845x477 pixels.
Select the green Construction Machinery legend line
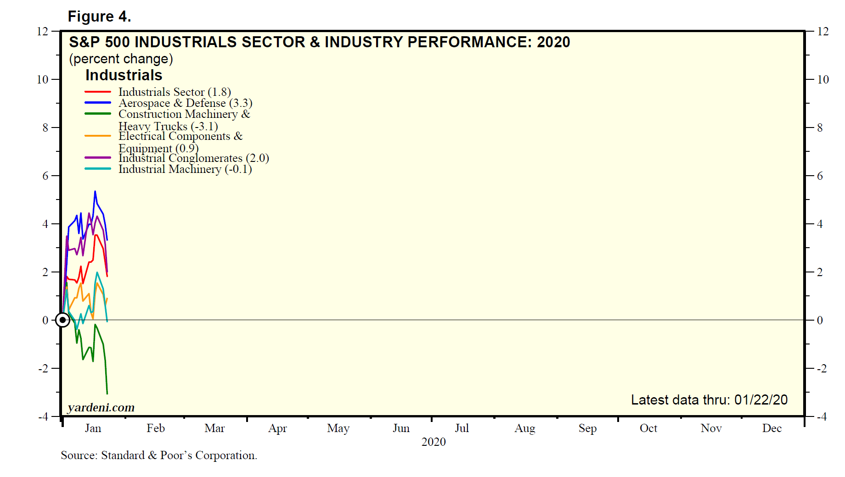click(98, 114)
